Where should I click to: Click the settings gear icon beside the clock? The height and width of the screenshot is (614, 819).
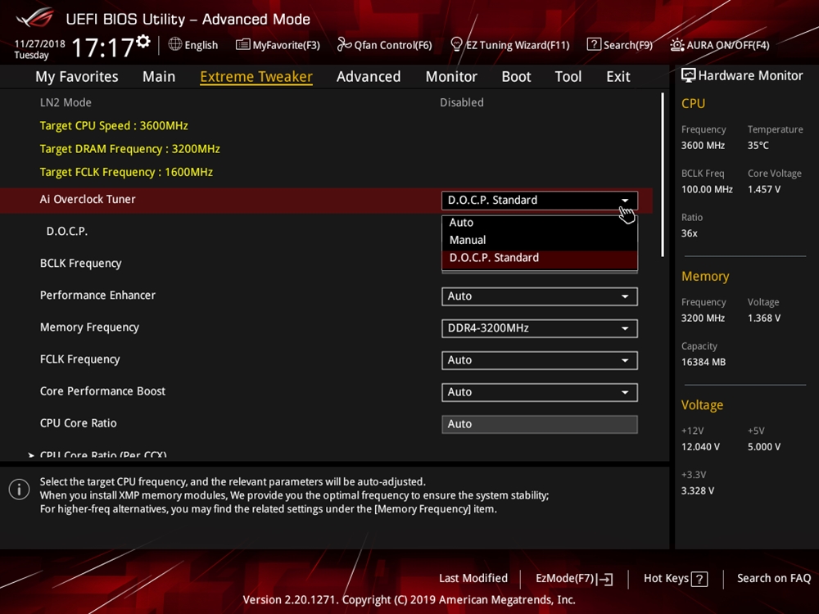[144, 42]
